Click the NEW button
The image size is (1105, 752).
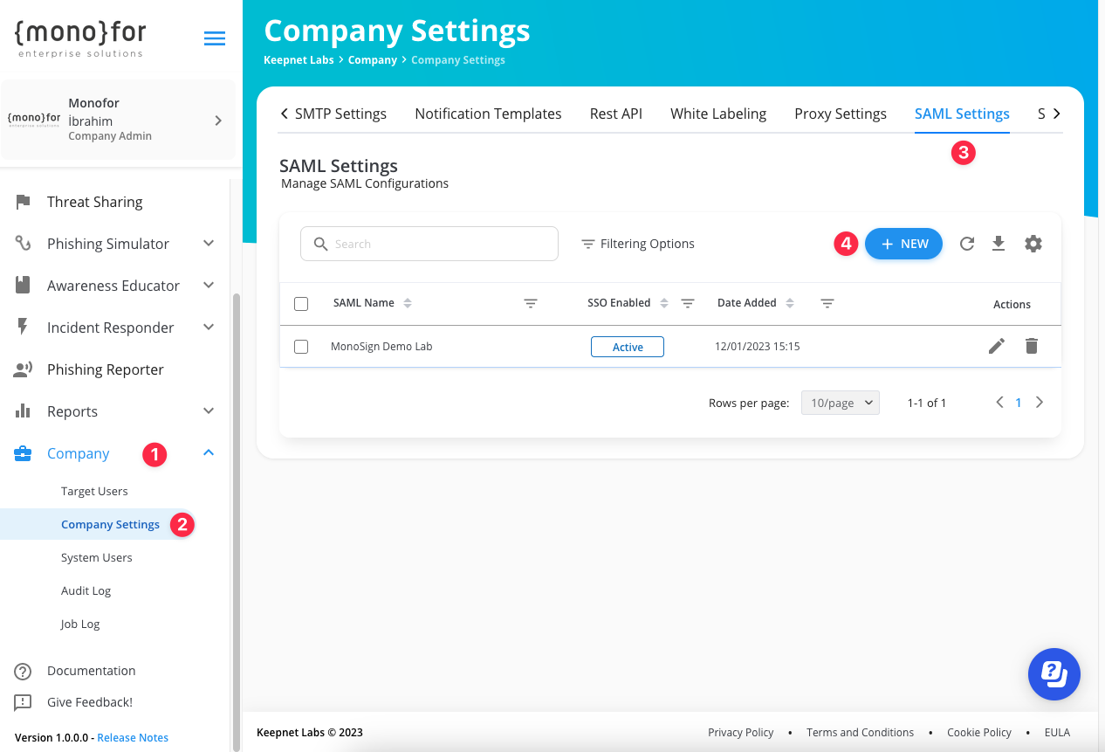tap(903, 244)
